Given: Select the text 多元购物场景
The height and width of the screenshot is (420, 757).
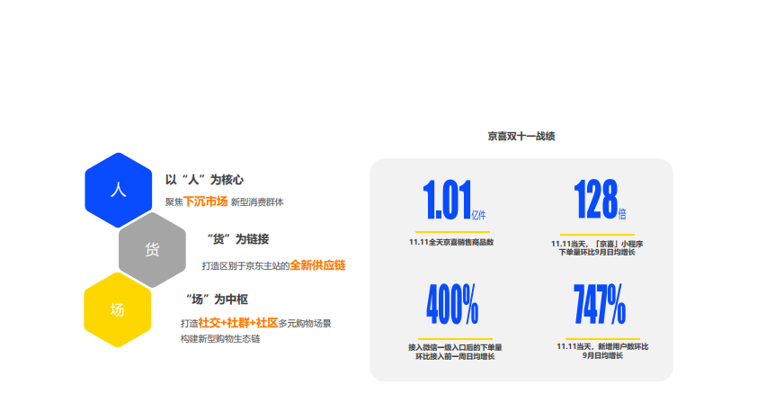Looking at the screenshot, I should (305, 324).
